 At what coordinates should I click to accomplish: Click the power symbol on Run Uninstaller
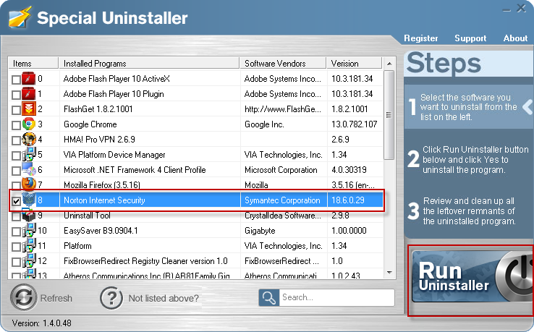click(517, 276)
